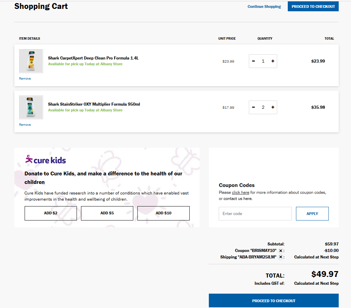Select the $17.99 StainStriker unit price

pyautogui.click(x=228, y=107)
